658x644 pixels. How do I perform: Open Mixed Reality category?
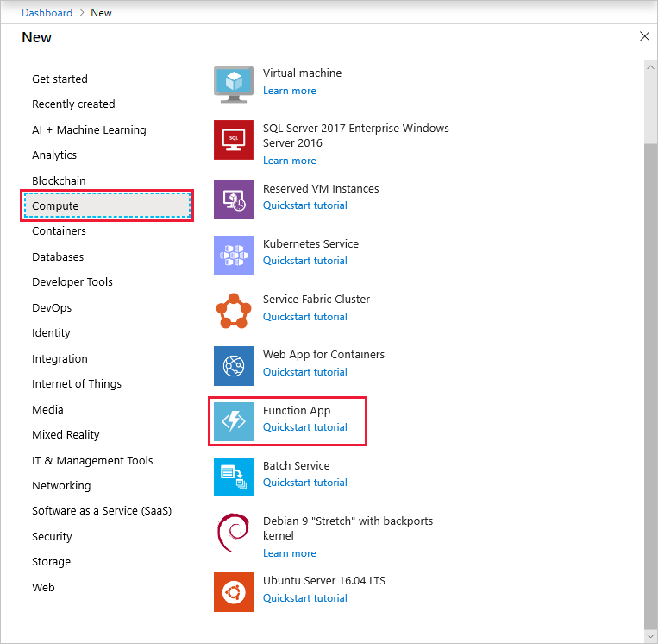[66, 435]
